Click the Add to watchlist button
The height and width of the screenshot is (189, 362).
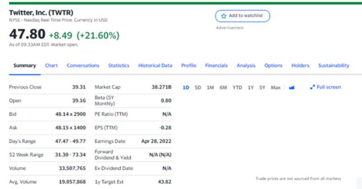pos(242,16)
